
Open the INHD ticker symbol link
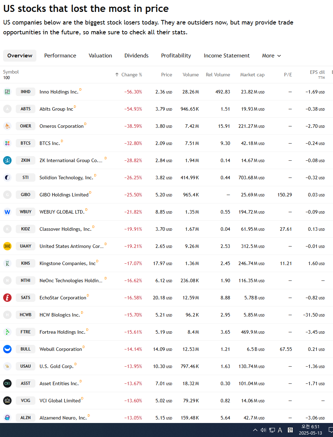(26, 92)
